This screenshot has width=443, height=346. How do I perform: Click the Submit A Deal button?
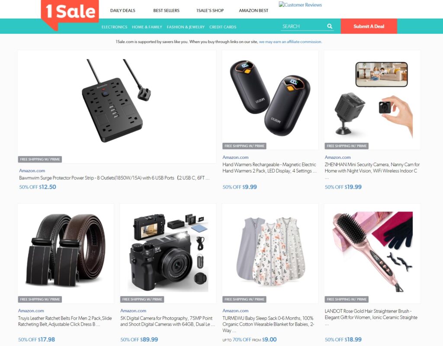coord(369,26)
